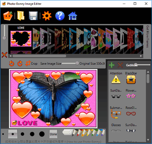
Task: Select the black pencil
Action: [x=75, y=133]
